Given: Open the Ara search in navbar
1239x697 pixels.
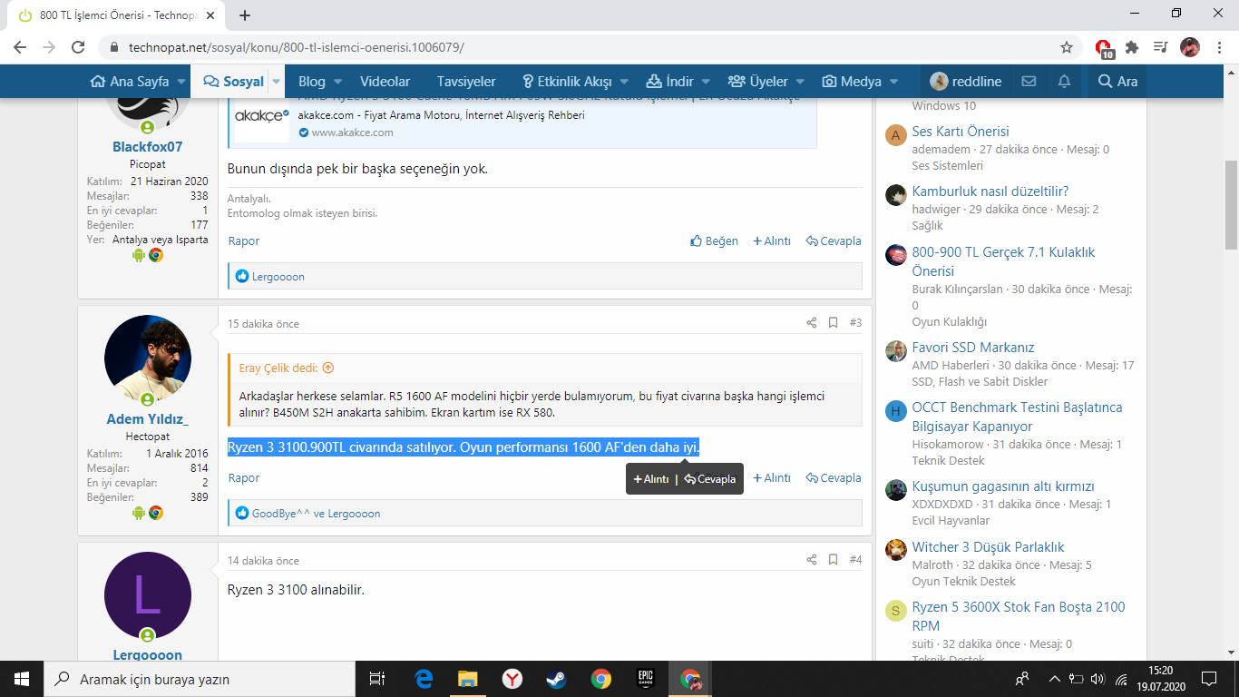Looking at the screenshot, I should pyautogui.click(x=1117, y=82).
